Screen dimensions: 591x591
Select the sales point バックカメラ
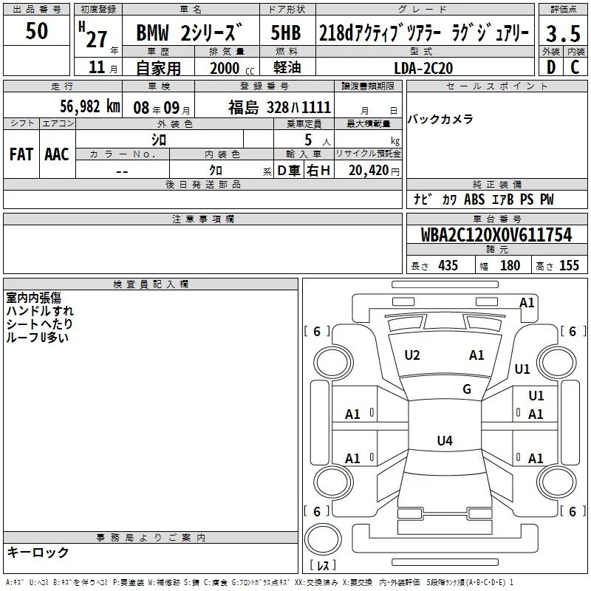pyautogui.click(x=440, y=119)
